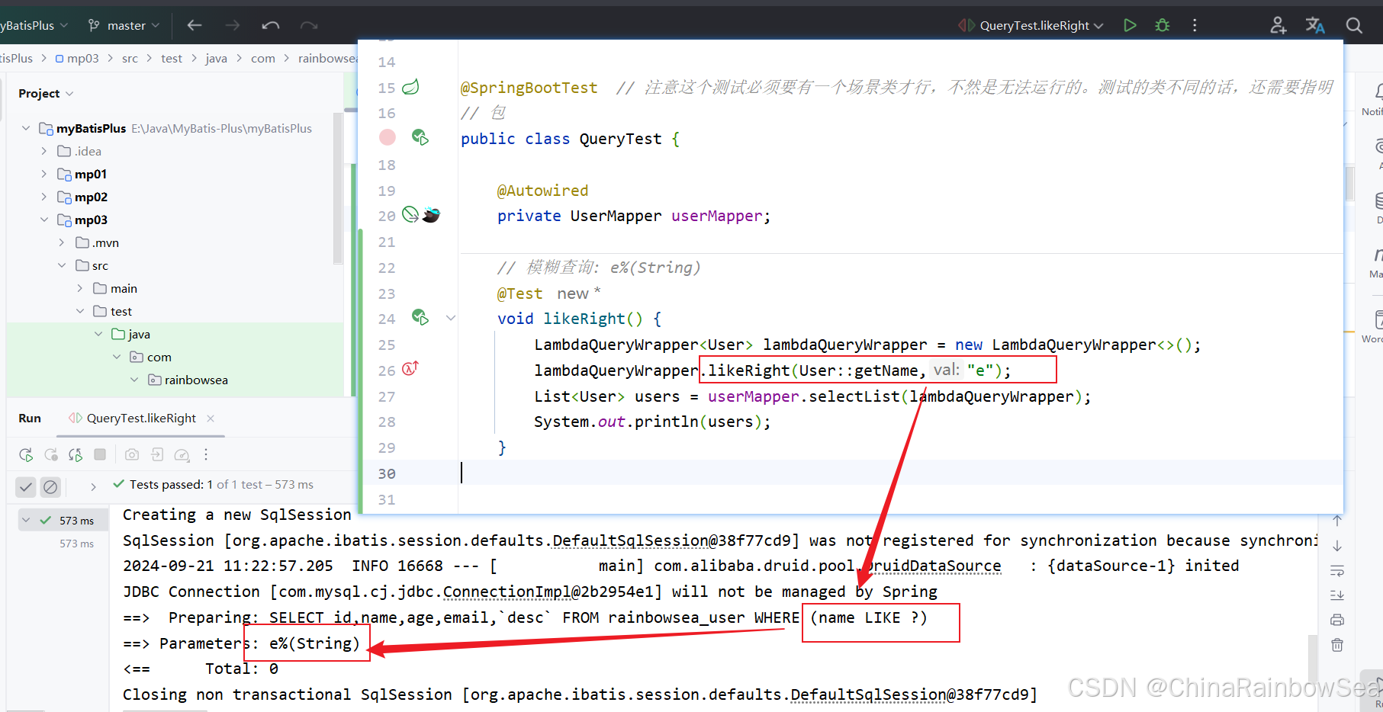Collapse the myBatisPlus root folder
The height and width of the screenshot is (712, 1383).
tap(26, 128)
